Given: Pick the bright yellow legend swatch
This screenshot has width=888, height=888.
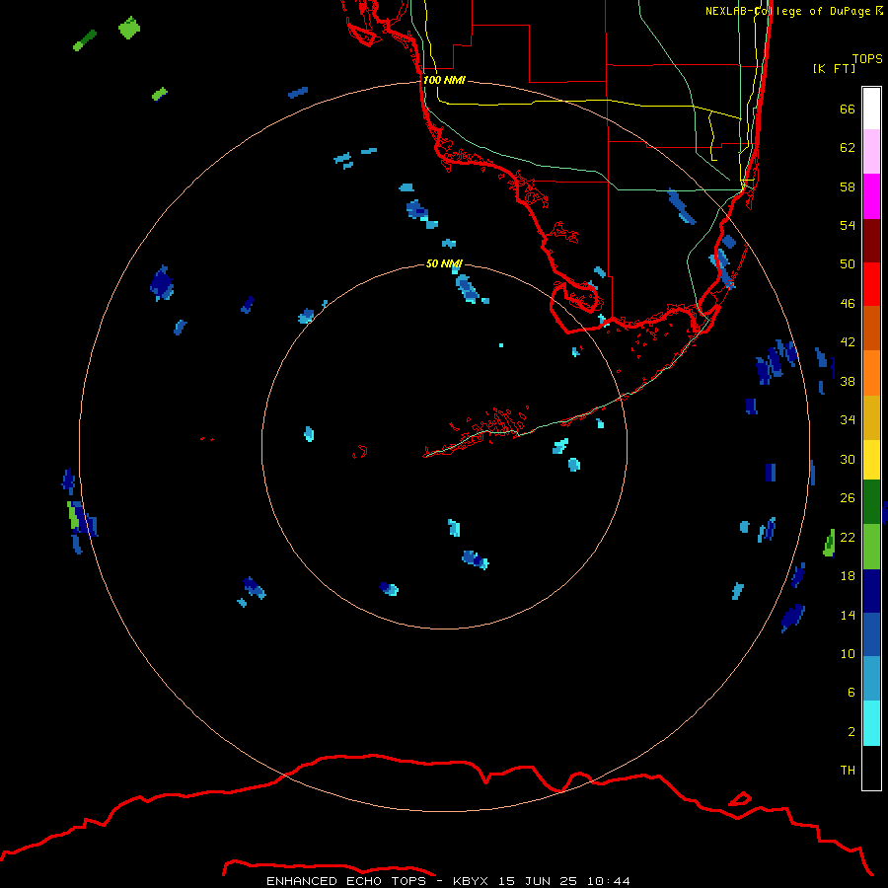Looking at the screenshot, I should (871, 460).
